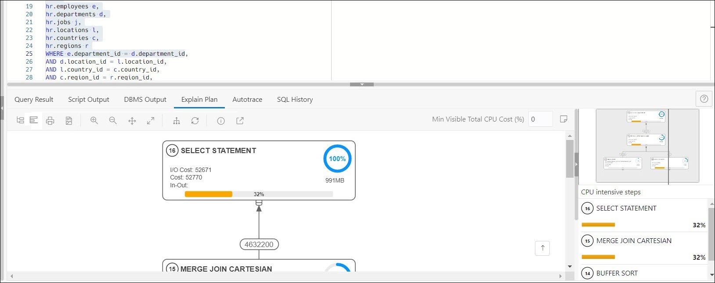Select the pan/move tool icon
This screenshot has height=283, width=715.
tap(132, 121)
